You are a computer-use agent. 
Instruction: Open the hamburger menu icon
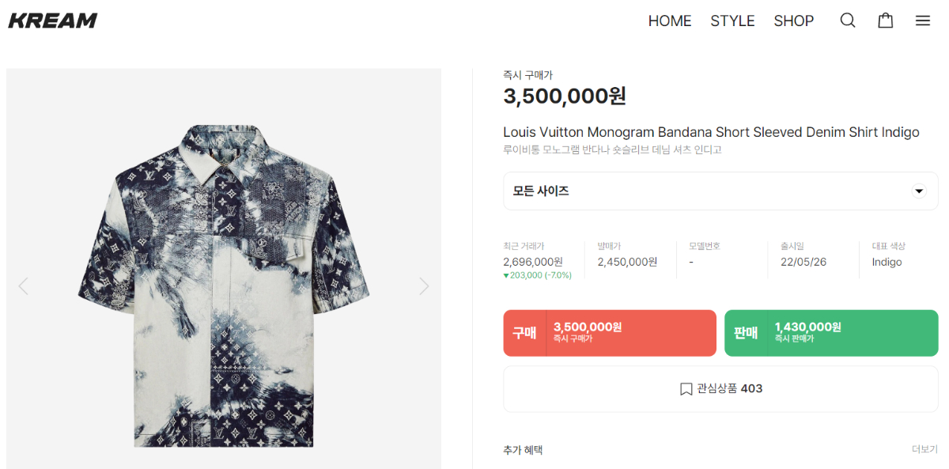[923, 21]
